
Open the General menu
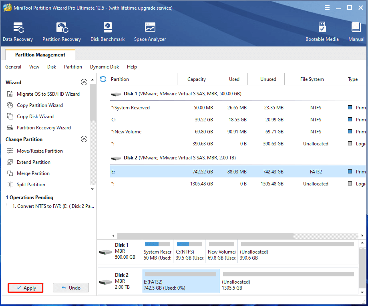point(13,67)
